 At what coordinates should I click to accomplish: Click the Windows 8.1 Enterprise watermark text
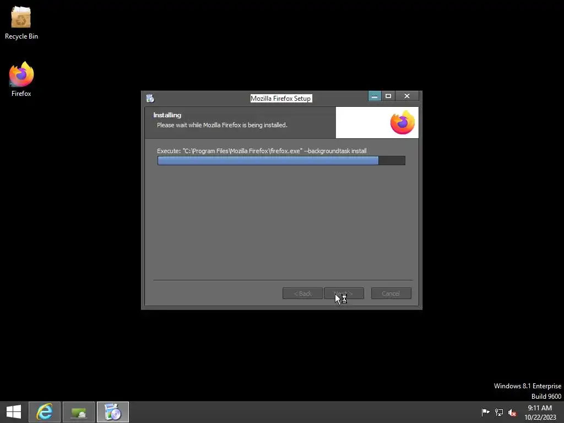click(527, 386)
